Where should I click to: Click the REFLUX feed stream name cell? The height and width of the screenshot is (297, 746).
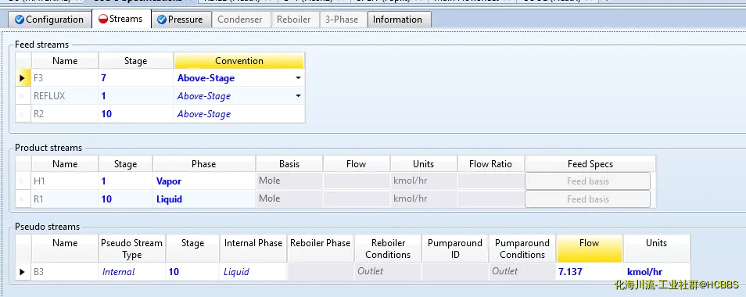click(65, 96)
